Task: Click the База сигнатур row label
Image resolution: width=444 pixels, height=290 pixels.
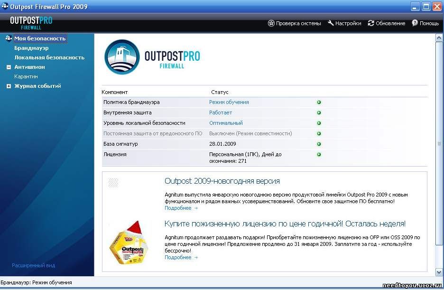Action: pos(120,144)
